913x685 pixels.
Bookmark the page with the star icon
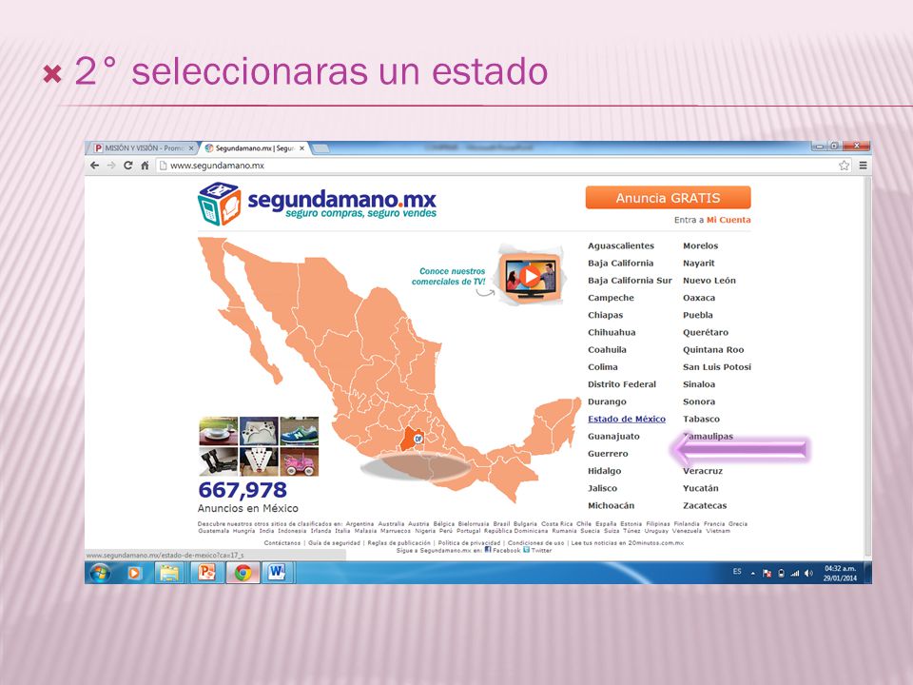click(844, 166)
